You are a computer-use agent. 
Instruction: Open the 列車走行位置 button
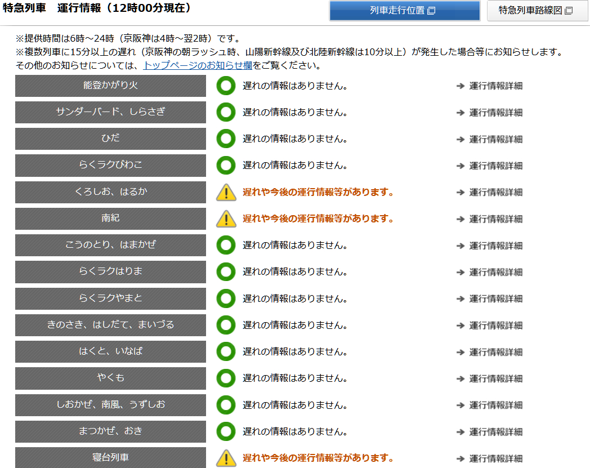[404, 11]
